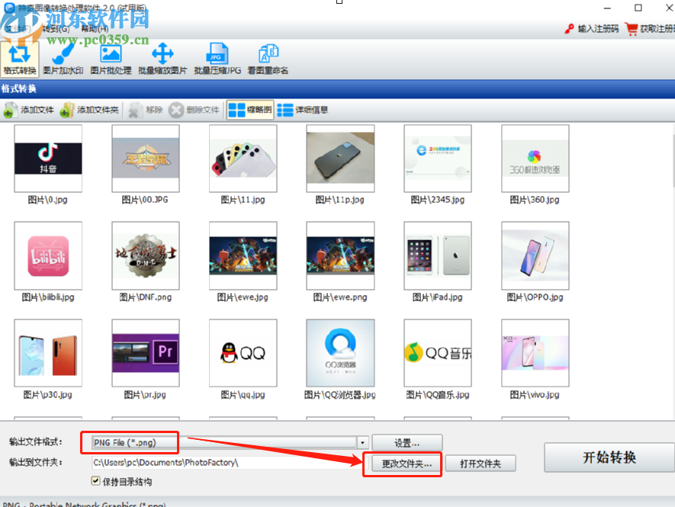The height and width of the screenshot is (507, 675).
Task: Click the 开始转换 start conversion button
Action: point(609,457)
